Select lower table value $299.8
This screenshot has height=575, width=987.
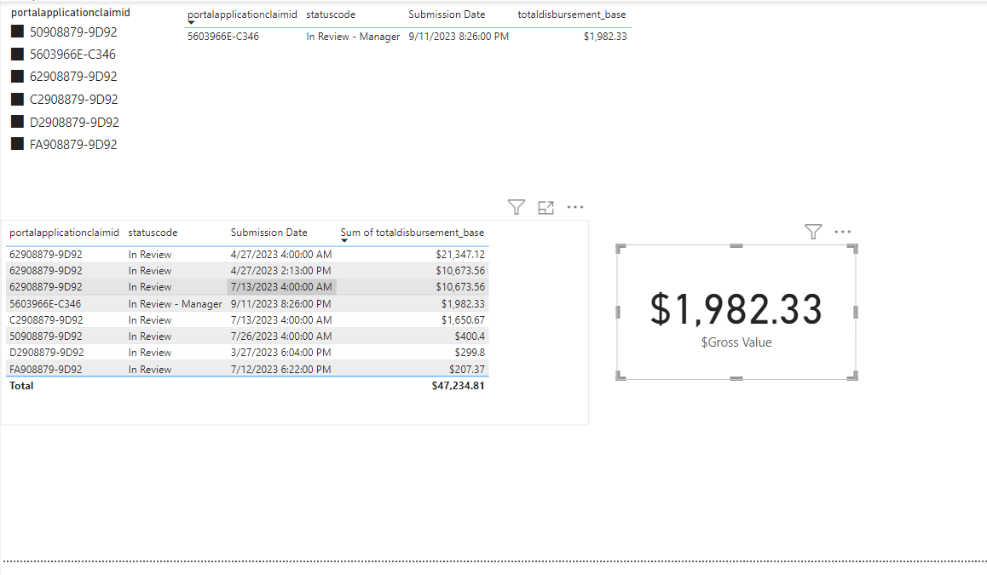point(470,353)
